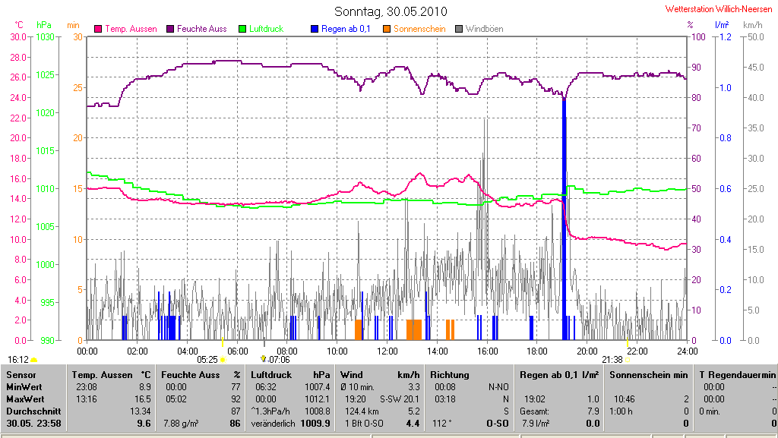Select the 'Temp. Aussen' legend label
The height and width of the screenshot is (438, 778).
tap(131, 30)
